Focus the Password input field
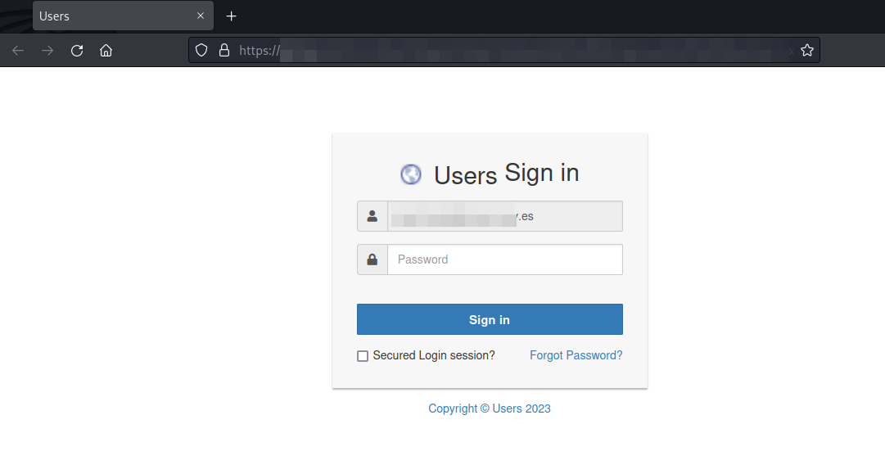 click(504, 260)
